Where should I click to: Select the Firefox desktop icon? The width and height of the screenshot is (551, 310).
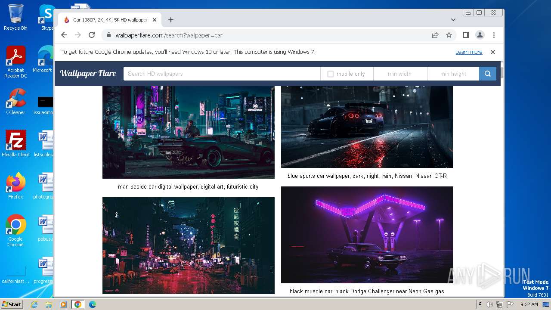pos(15,186)
